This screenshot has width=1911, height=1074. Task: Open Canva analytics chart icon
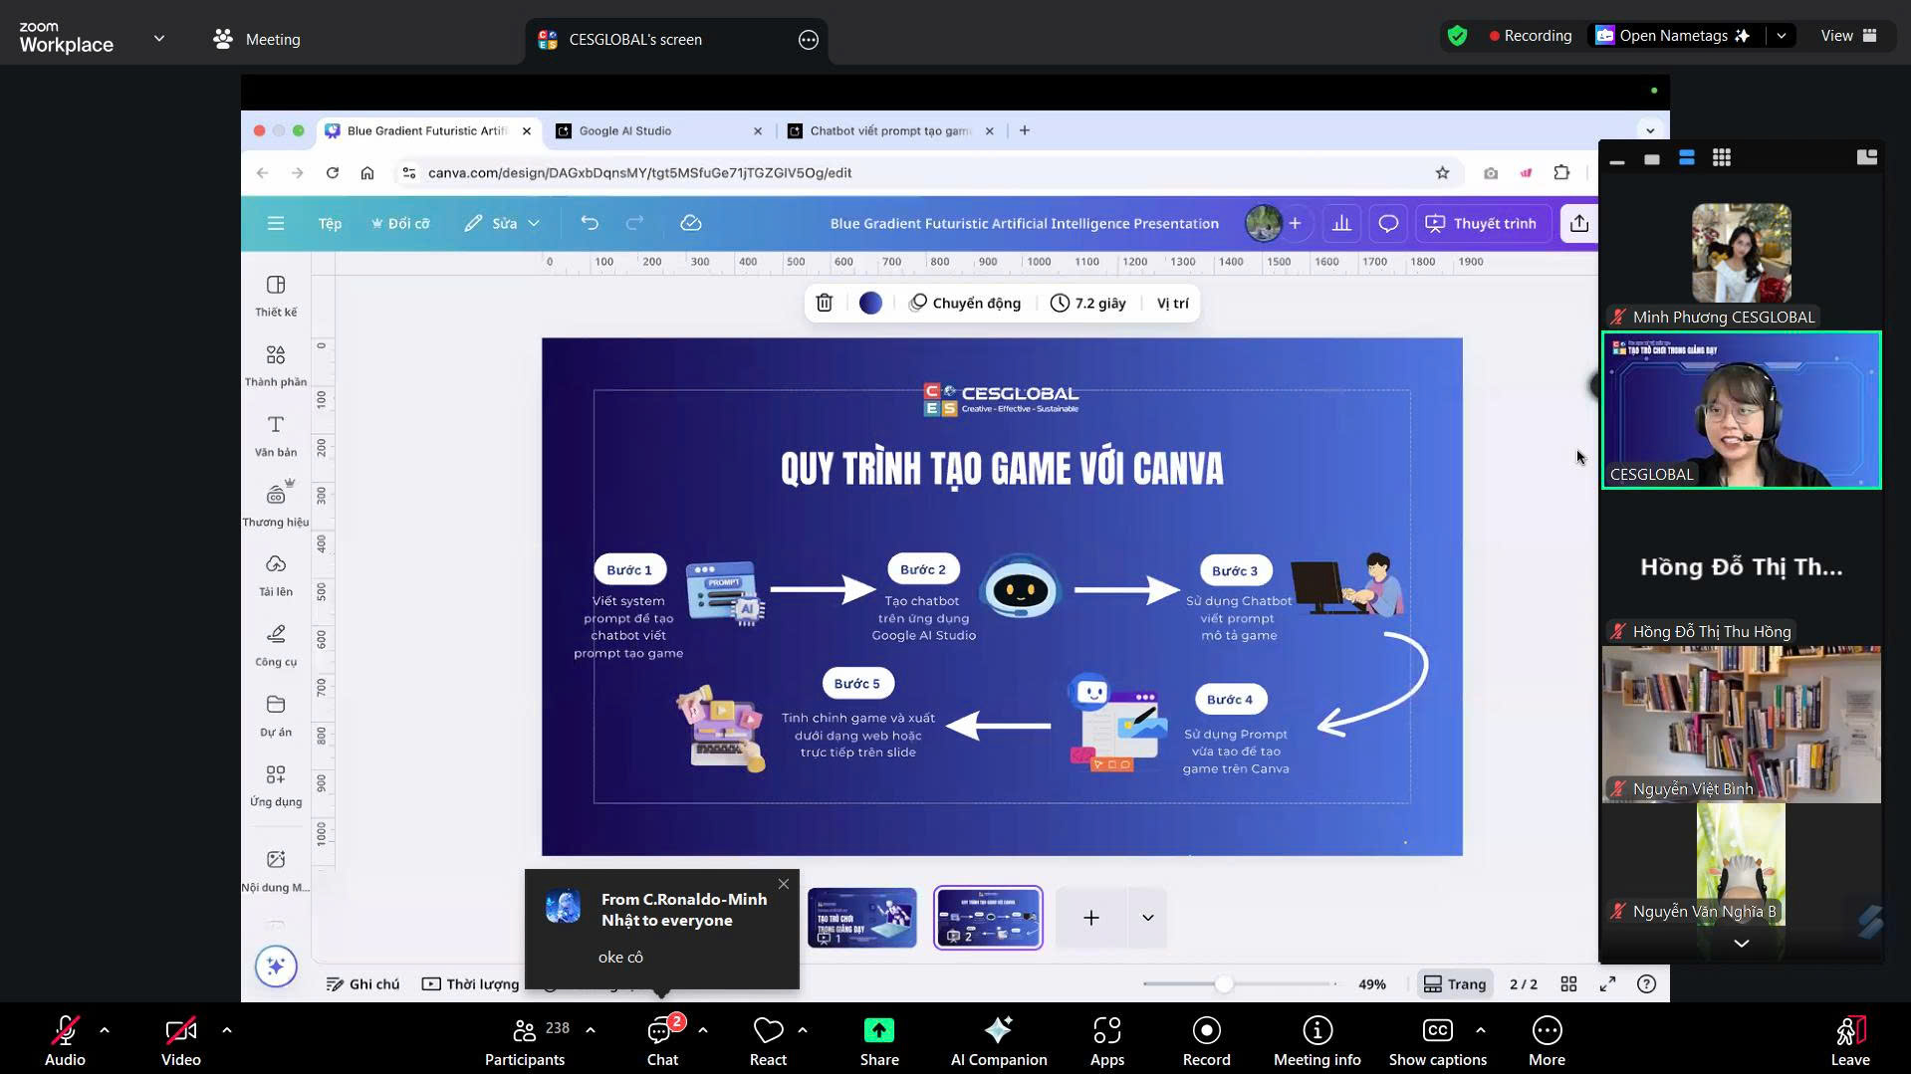[1341, 223]
